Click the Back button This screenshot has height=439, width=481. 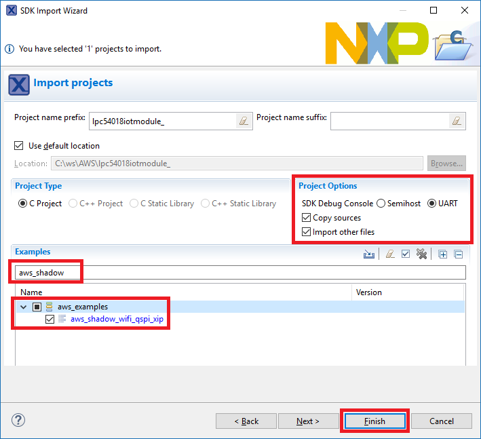[246, 421]
